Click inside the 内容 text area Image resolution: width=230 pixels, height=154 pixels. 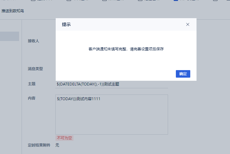tap(112, 115)
